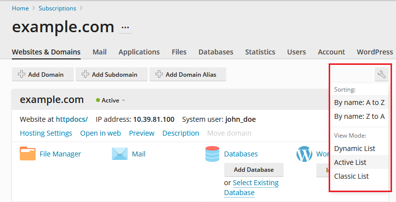The height and width of the screenshot is (202, 396).
Task: Click the three-dots menu next to example.com title
Action: click(125, 28)
